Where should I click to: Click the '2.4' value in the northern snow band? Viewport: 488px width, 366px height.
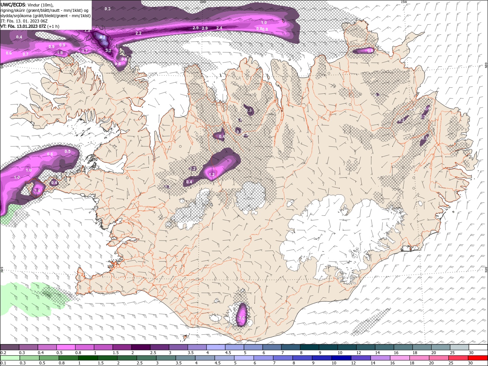coord(219,28)
